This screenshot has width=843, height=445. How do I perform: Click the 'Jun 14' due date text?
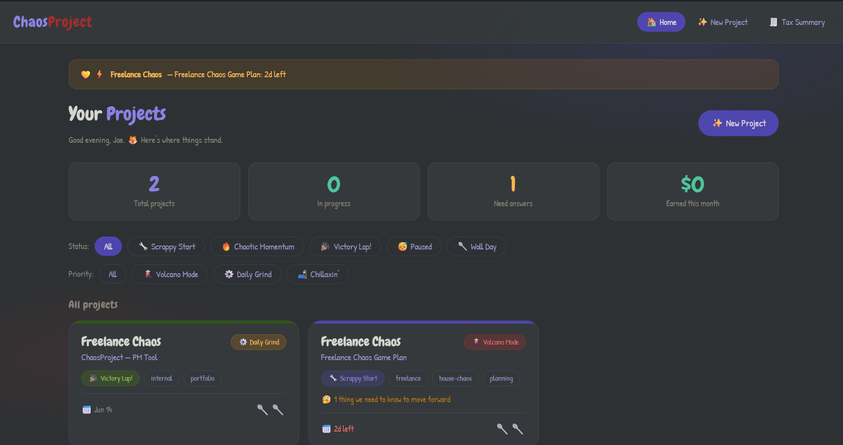point(103,410)
